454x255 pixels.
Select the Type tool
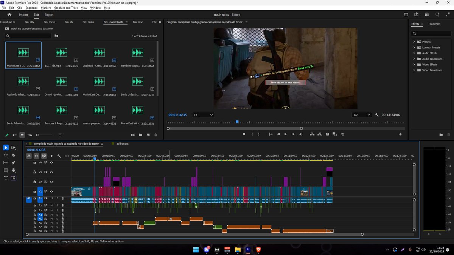[6, 178]
